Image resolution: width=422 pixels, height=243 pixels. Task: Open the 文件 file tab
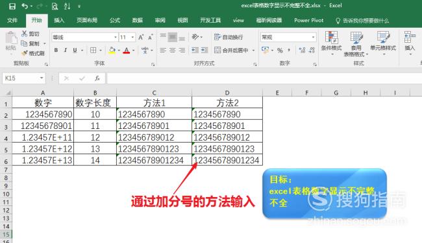(x=12, y=20)
